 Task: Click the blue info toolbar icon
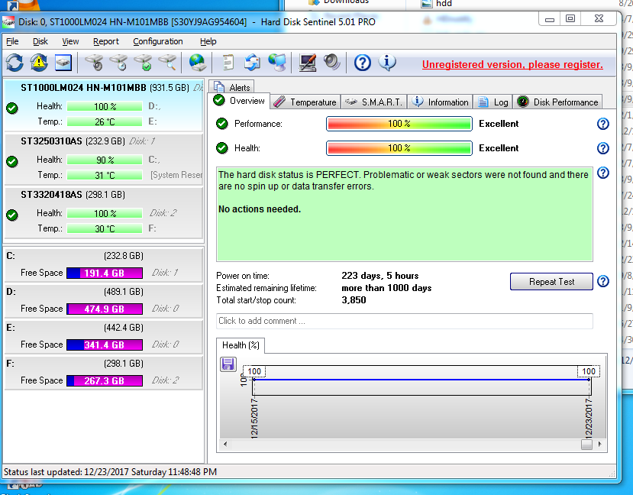[387, 63]
